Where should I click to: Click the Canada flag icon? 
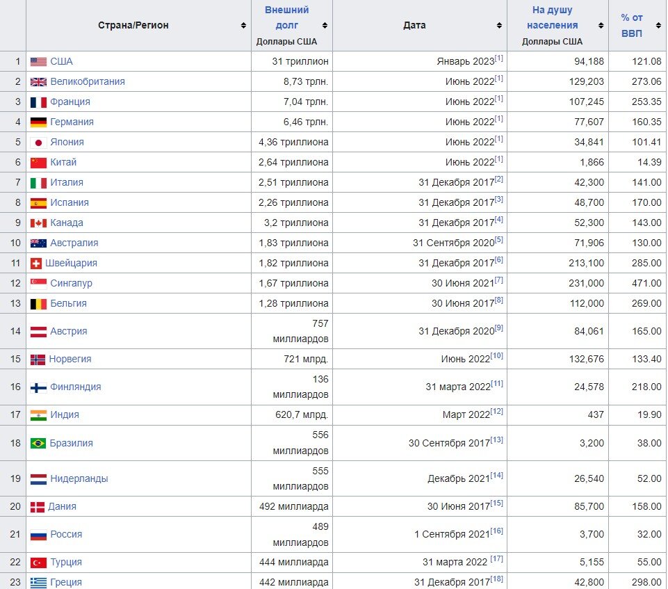[x=38, y=223]
